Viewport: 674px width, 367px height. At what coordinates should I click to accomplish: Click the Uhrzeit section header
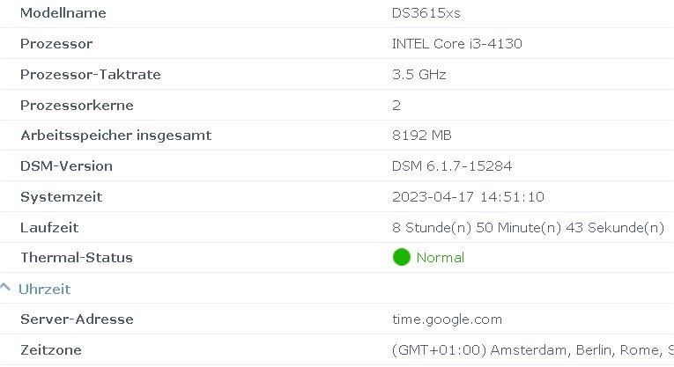point(44,289)
